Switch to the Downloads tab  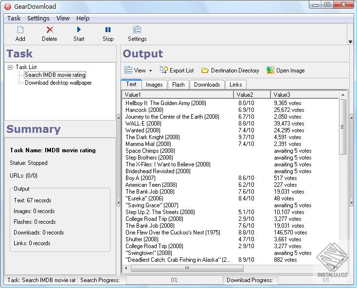207,85
